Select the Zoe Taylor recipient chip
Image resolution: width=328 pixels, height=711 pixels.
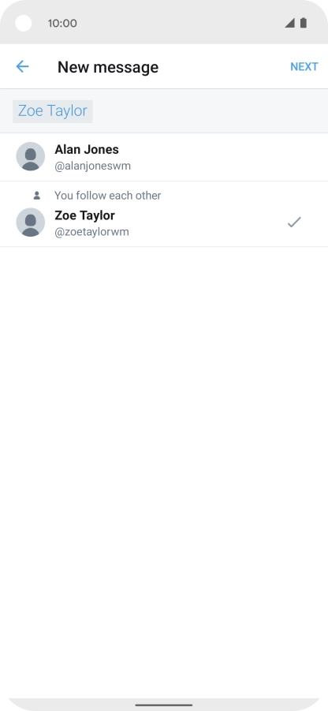coord(53,111)
